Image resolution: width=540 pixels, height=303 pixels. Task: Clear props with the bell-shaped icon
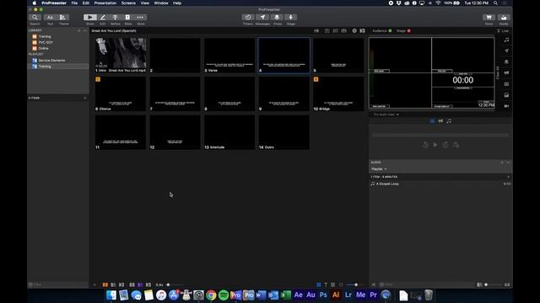[506, 61]
